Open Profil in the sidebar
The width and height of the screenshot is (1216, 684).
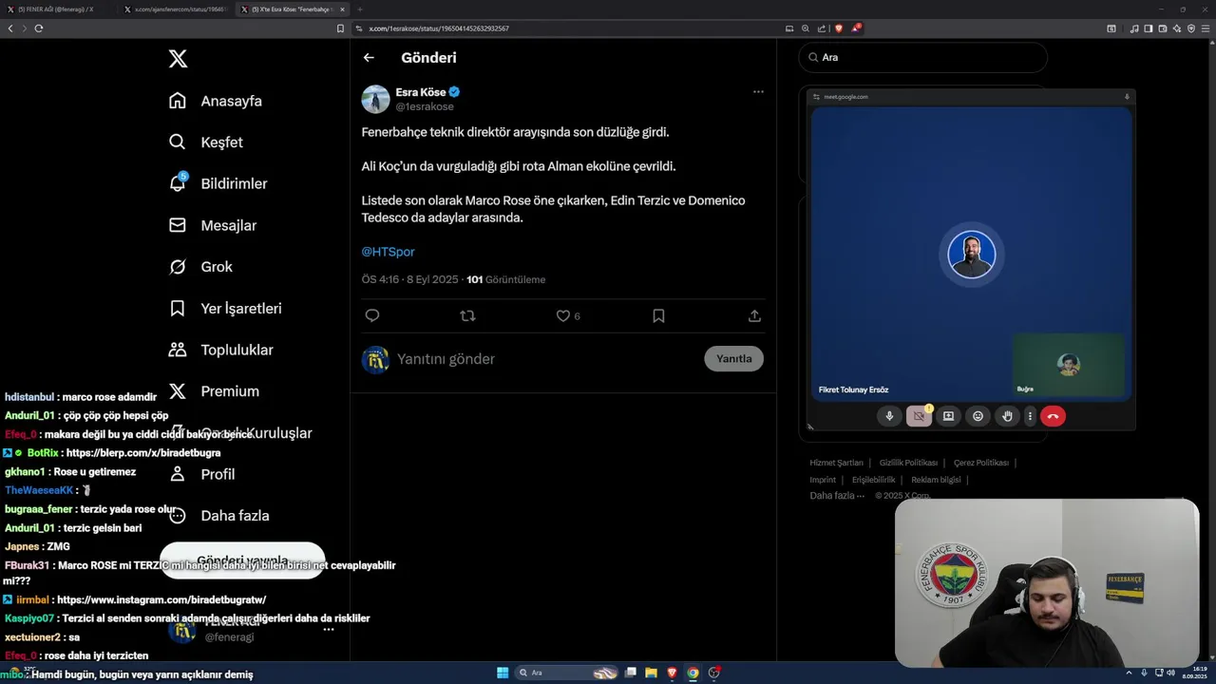201,474
